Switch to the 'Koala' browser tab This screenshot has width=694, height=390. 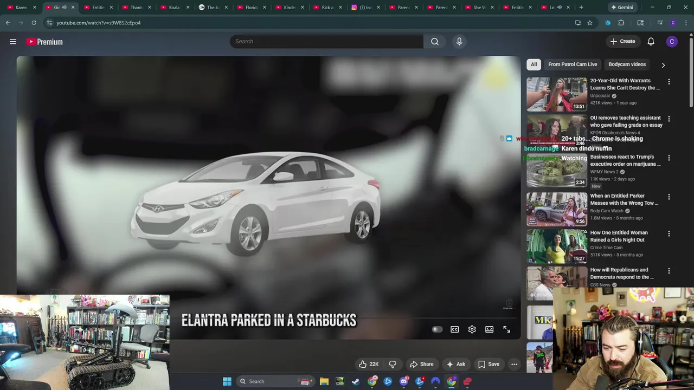[x=174, y=8]
